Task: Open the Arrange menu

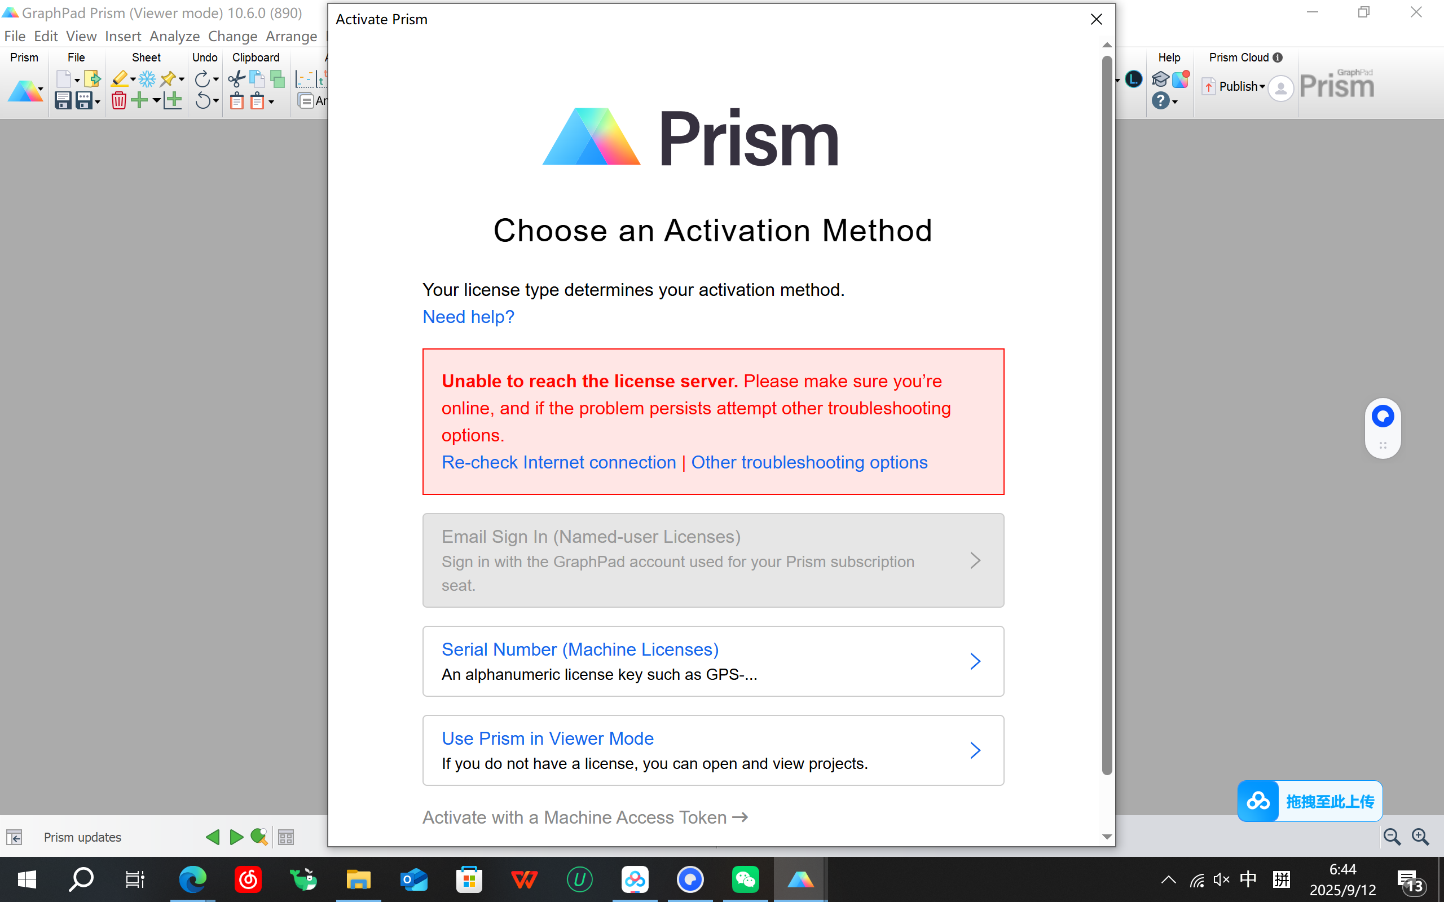Action: pos(291,36)
